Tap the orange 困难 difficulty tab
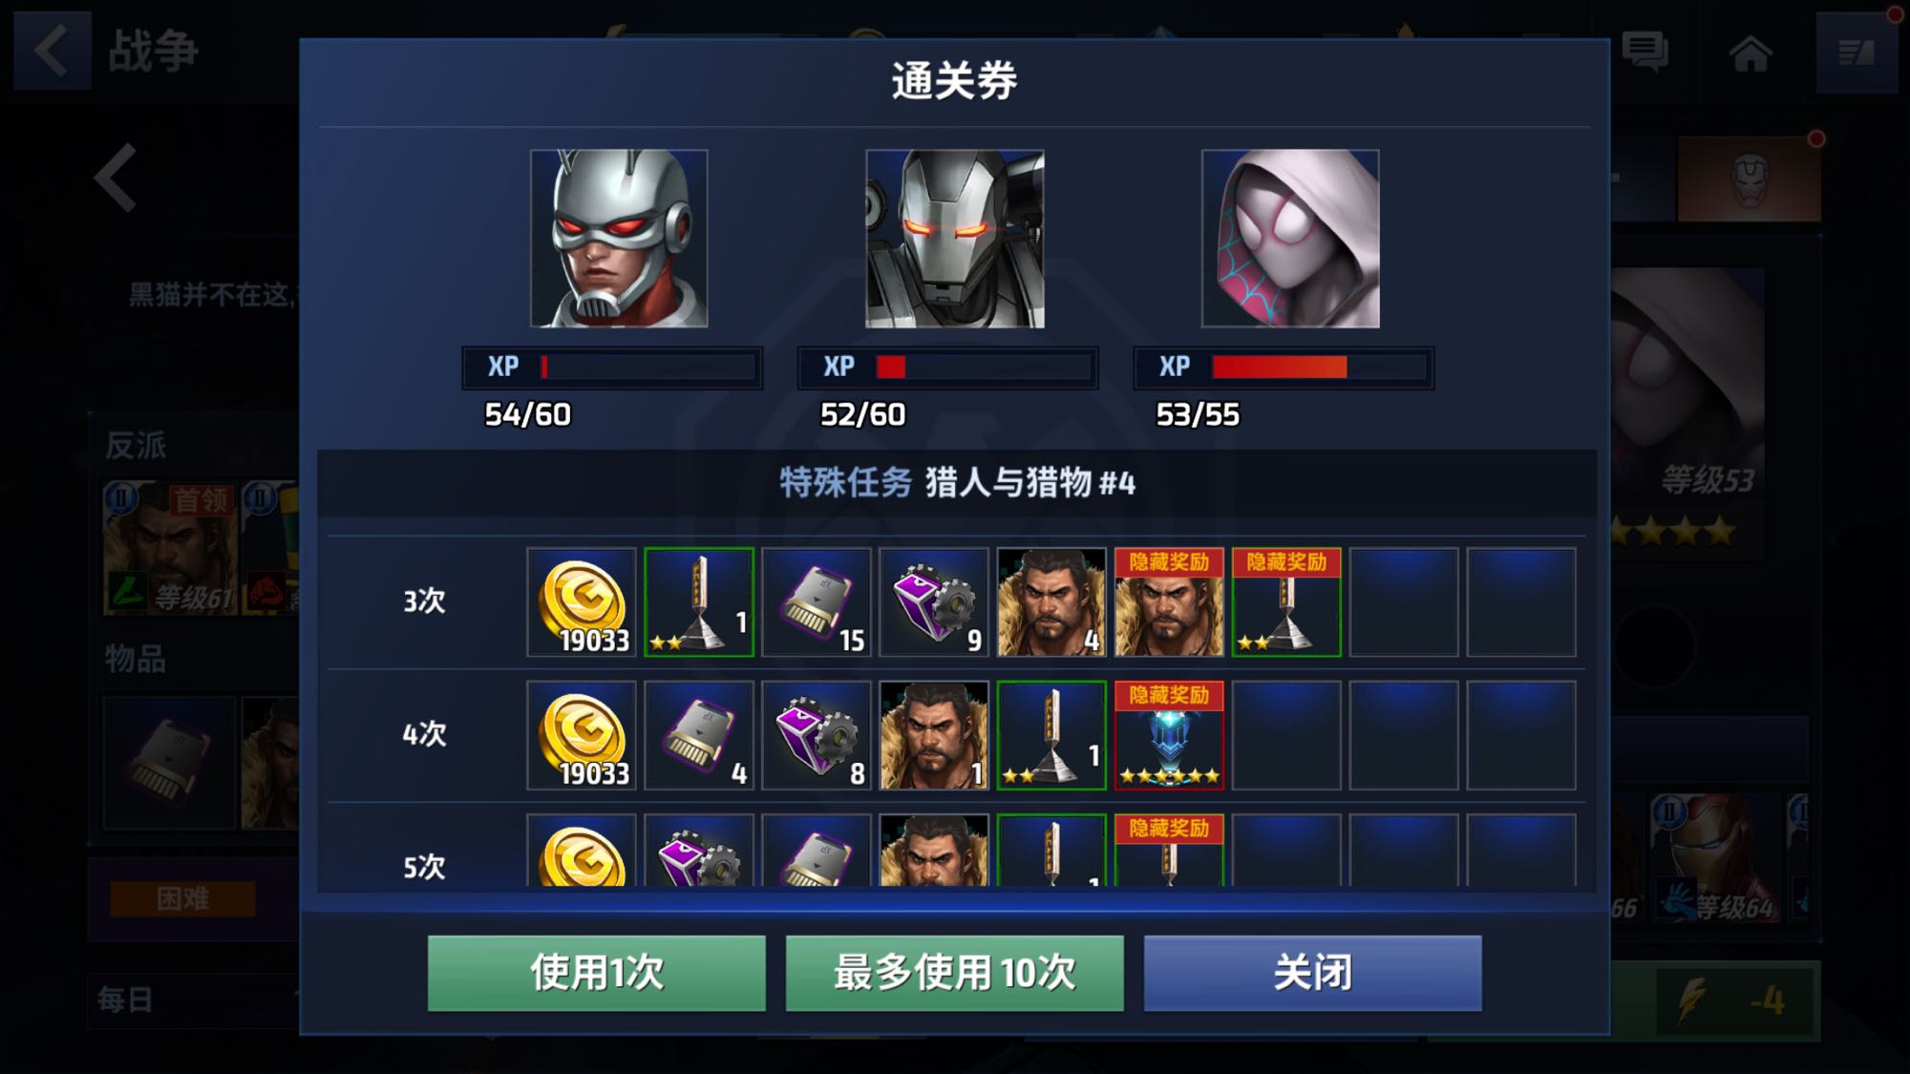This screenshot has height=1074, width=1910. (x=182, y=898)
